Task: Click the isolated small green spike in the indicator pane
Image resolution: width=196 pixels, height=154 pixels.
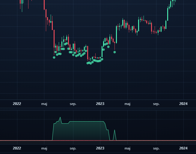Action: [x=114, y=135]
